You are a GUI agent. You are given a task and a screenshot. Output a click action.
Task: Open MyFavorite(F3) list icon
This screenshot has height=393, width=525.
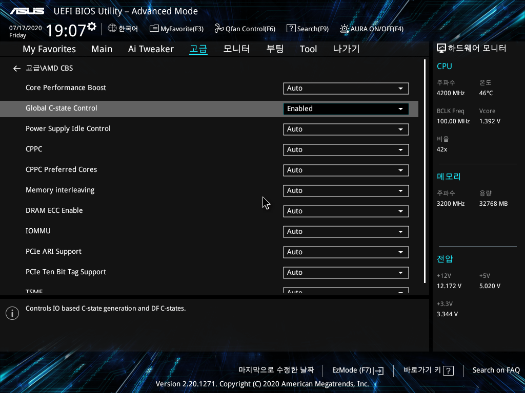(x=154, y=29)
